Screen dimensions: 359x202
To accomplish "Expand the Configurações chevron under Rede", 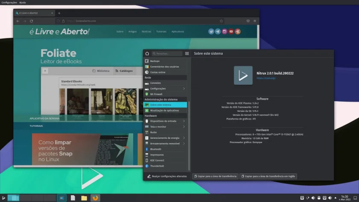I will click(184, 88).
